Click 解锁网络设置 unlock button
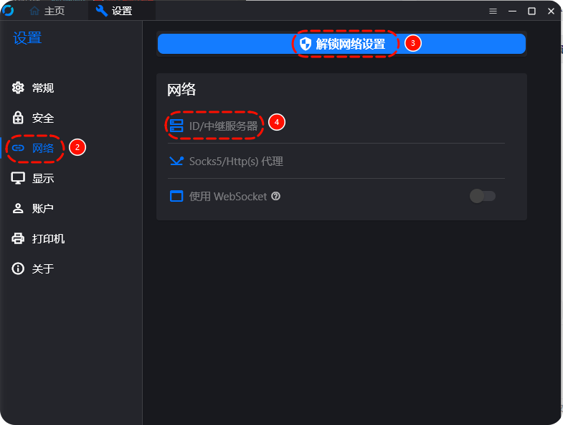563x425 pixels. coord(341,44)
